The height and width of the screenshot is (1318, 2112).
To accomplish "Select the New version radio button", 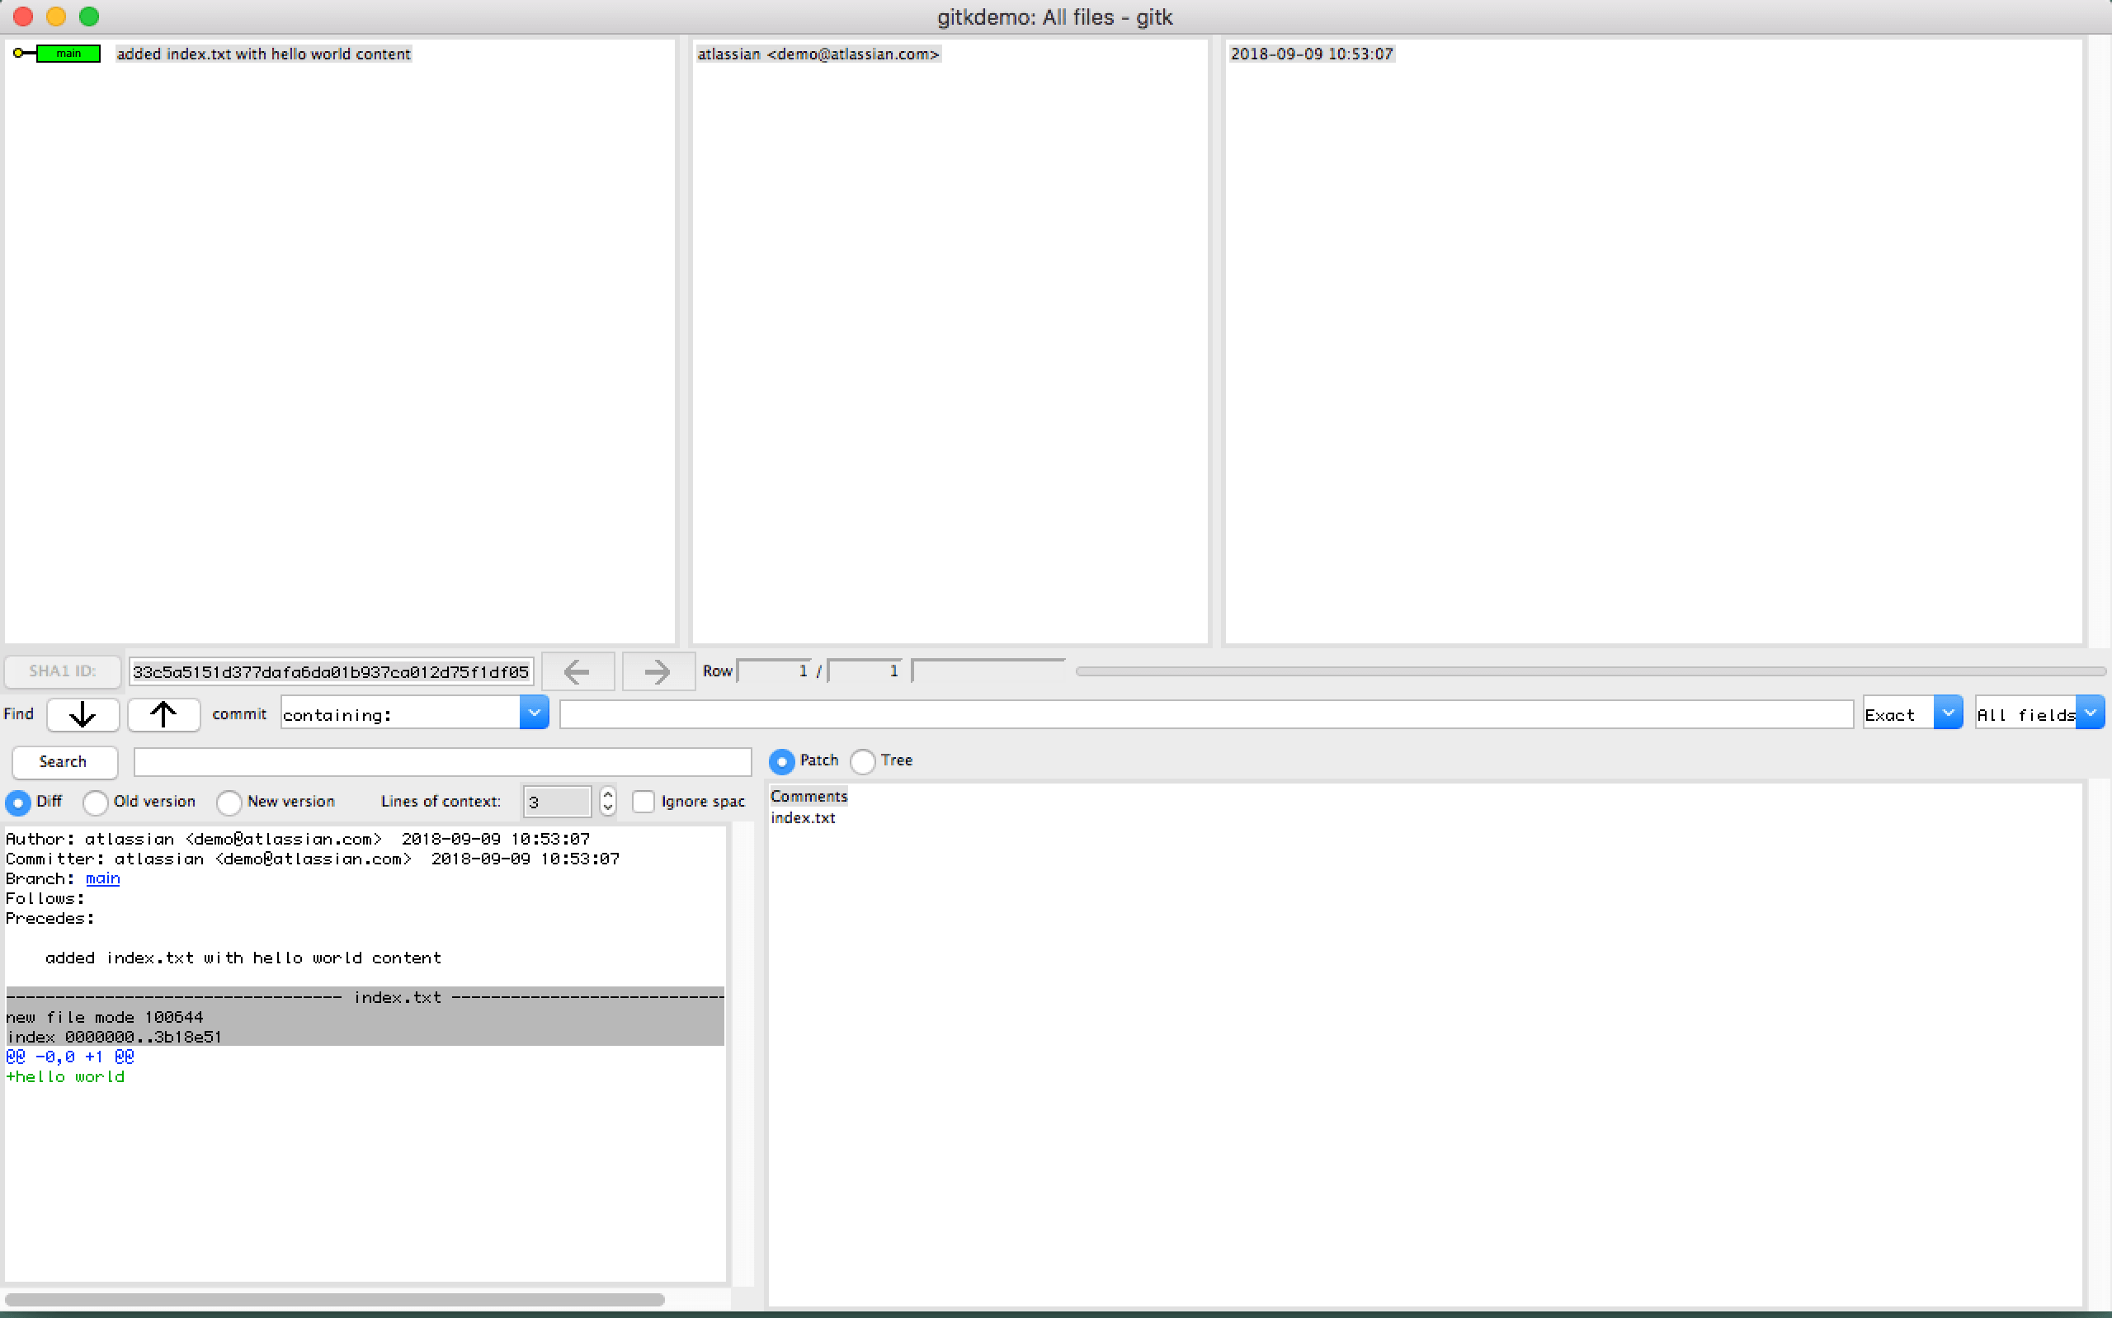I will coord(229,802).
